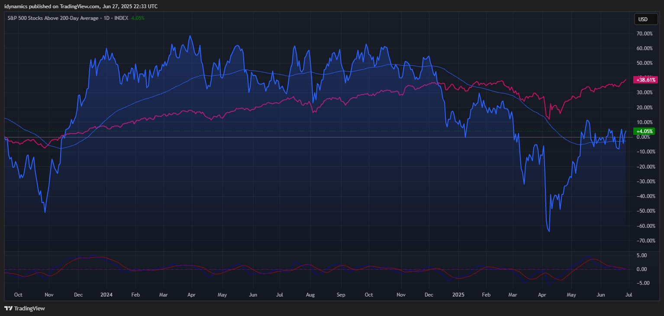Click the 5.00 indicator scale label

641,255
